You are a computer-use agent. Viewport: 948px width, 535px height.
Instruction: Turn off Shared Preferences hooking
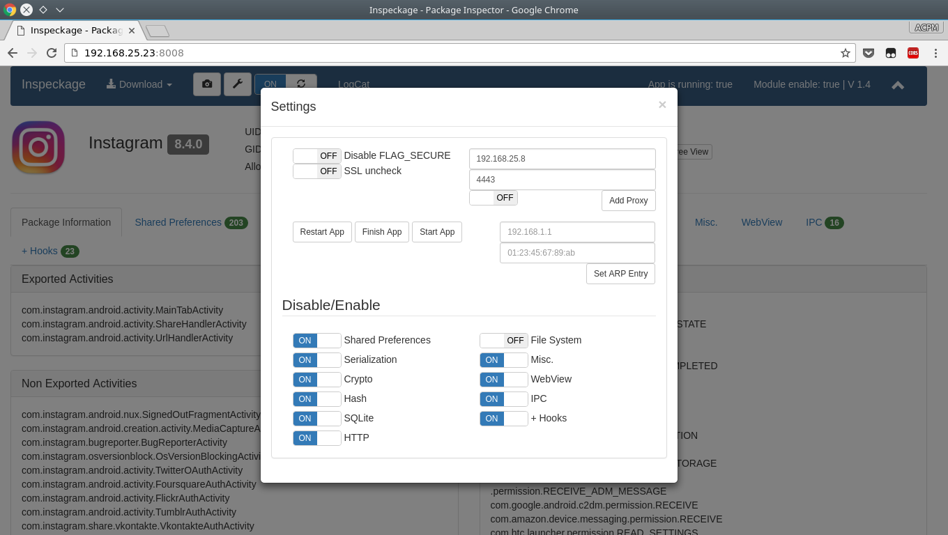click(317, 340)
